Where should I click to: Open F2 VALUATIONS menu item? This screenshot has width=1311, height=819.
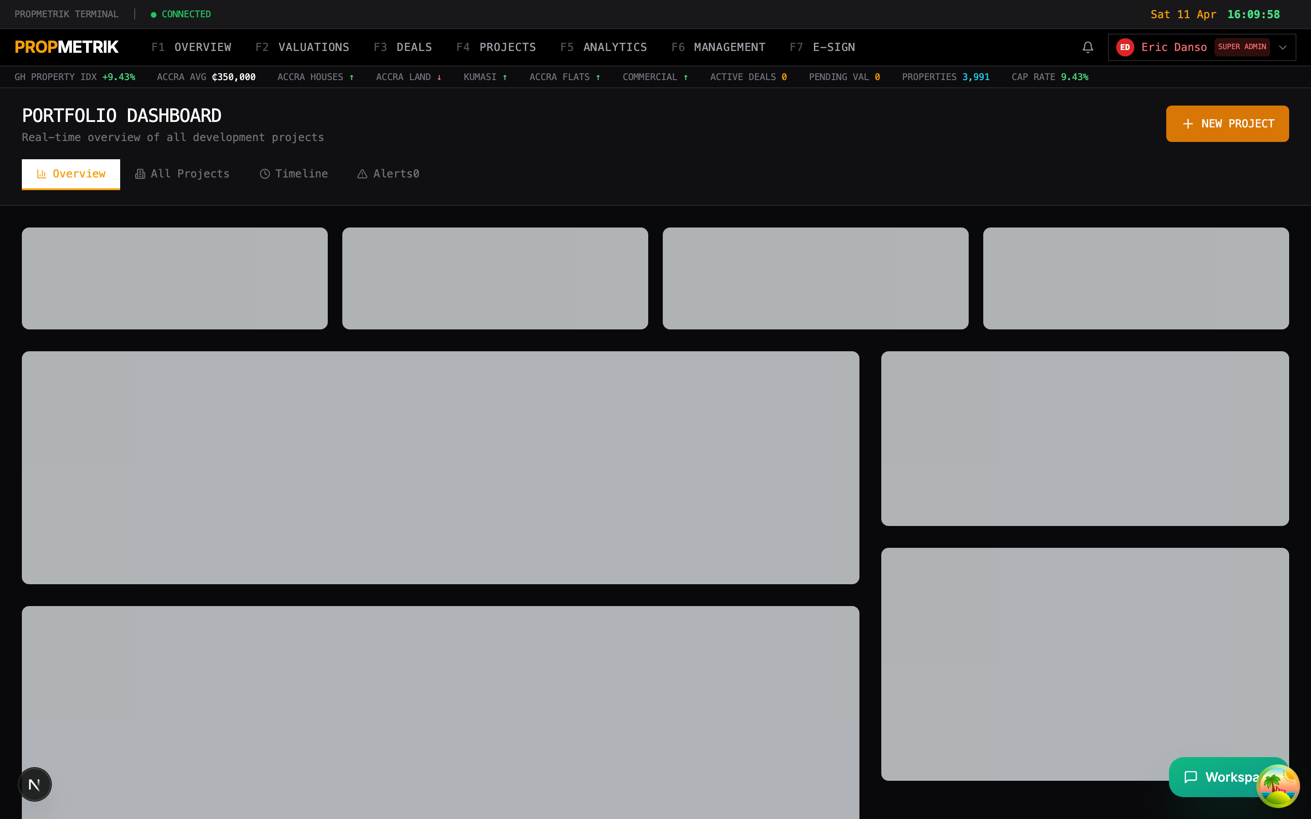pyautogui.click(x=302, y=47)
